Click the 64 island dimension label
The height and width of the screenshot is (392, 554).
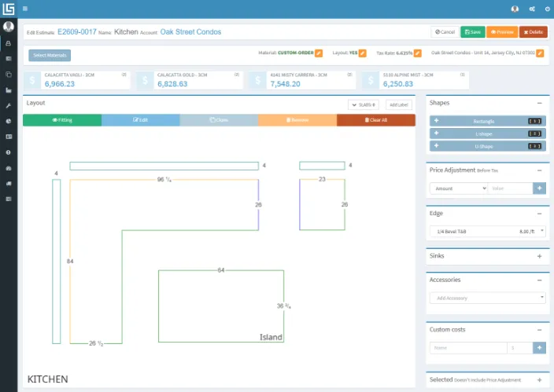(x=221, y=270)
